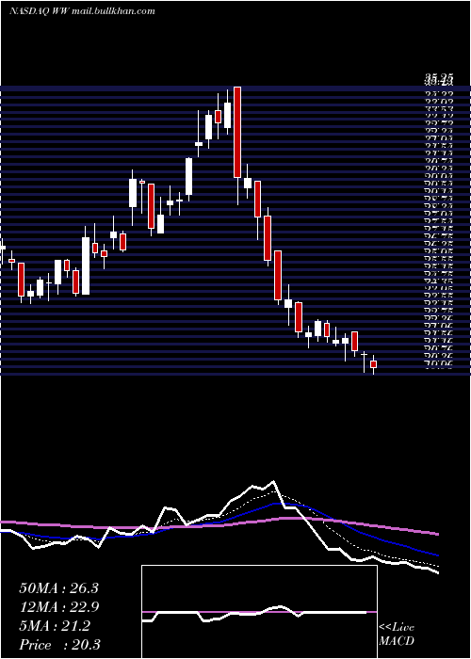
Task: Click the MACD inset chart box
Action: 259,612
